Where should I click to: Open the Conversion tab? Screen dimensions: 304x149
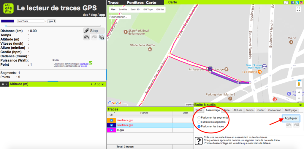275,110
